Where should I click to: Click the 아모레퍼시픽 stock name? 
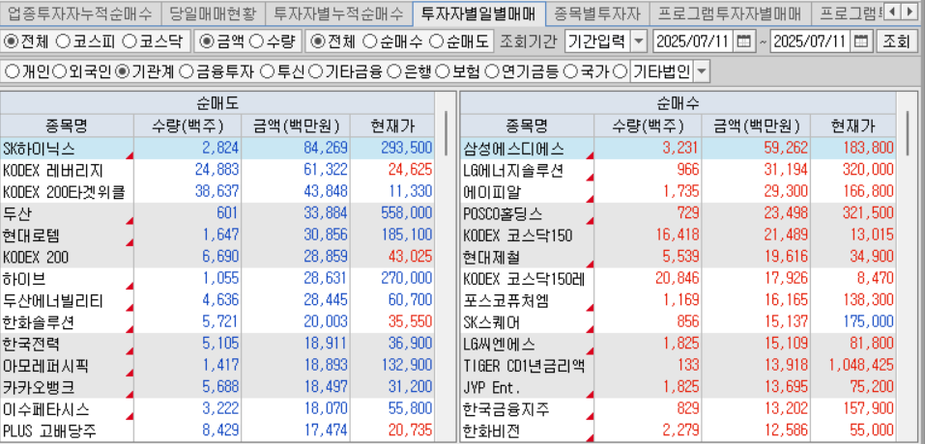[46, 366]
